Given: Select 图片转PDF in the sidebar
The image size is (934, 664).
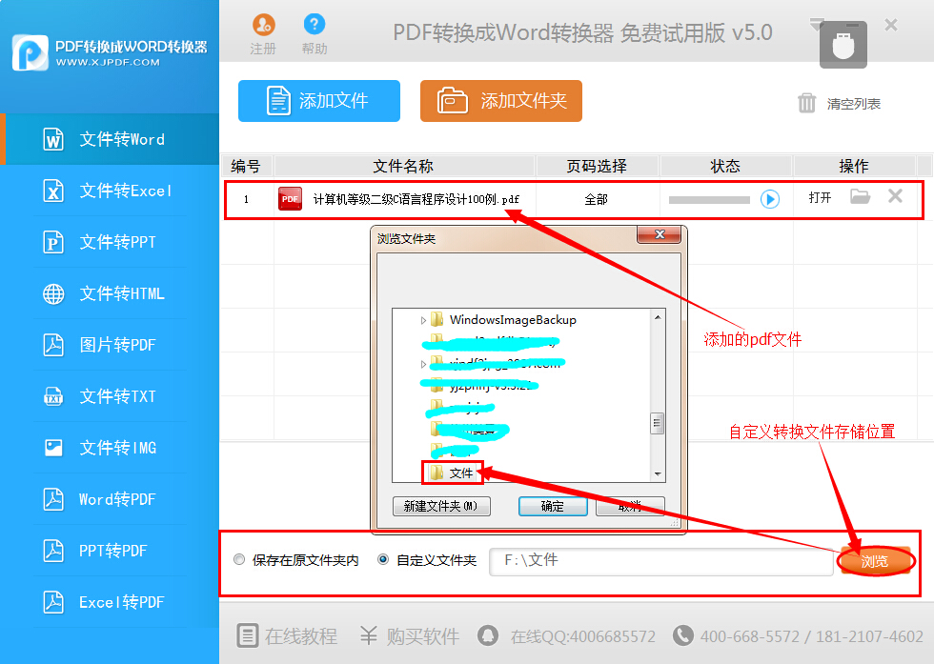Looking at the screenshot, I should click(111, 345).
